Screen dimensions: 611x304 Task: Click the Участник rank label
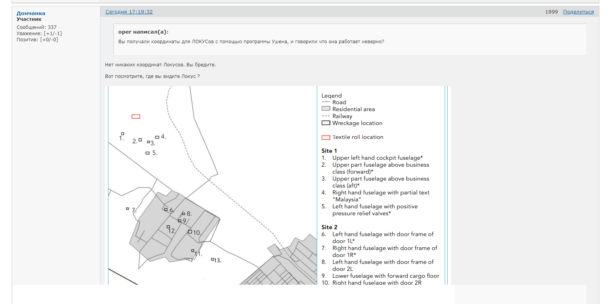coord(29,19)
